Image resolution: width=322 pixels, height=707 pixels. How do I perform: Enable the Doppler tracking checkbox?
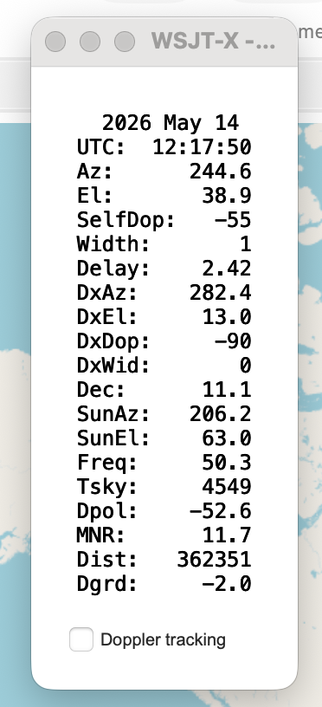pos(81,639)
